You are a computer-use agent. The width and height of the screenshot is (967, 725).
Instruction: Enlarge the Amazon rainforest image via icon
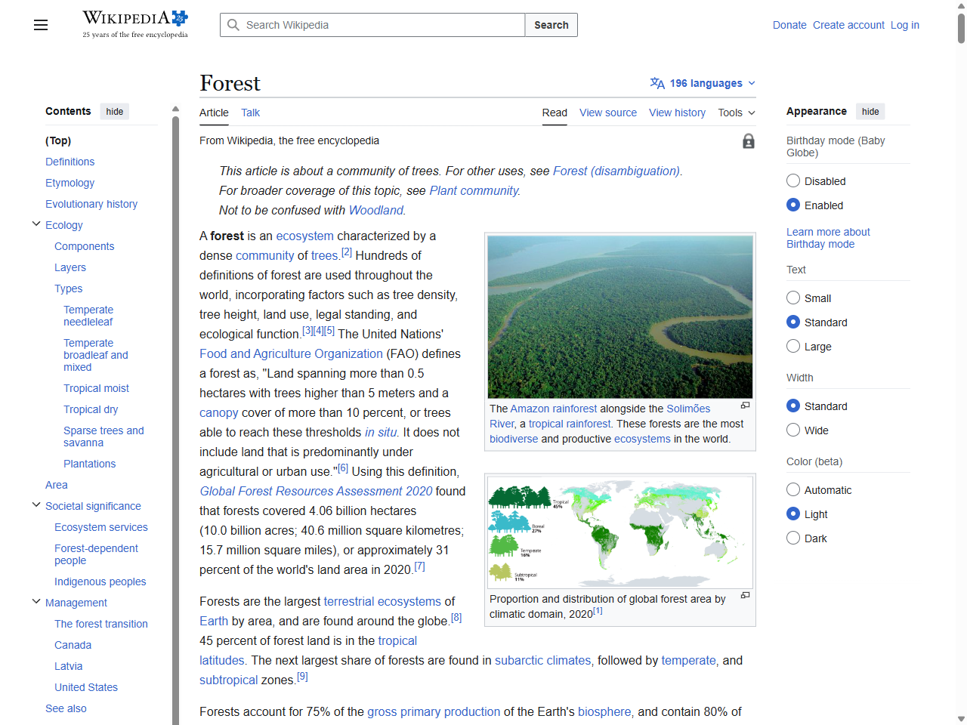[x=745, y=406]
